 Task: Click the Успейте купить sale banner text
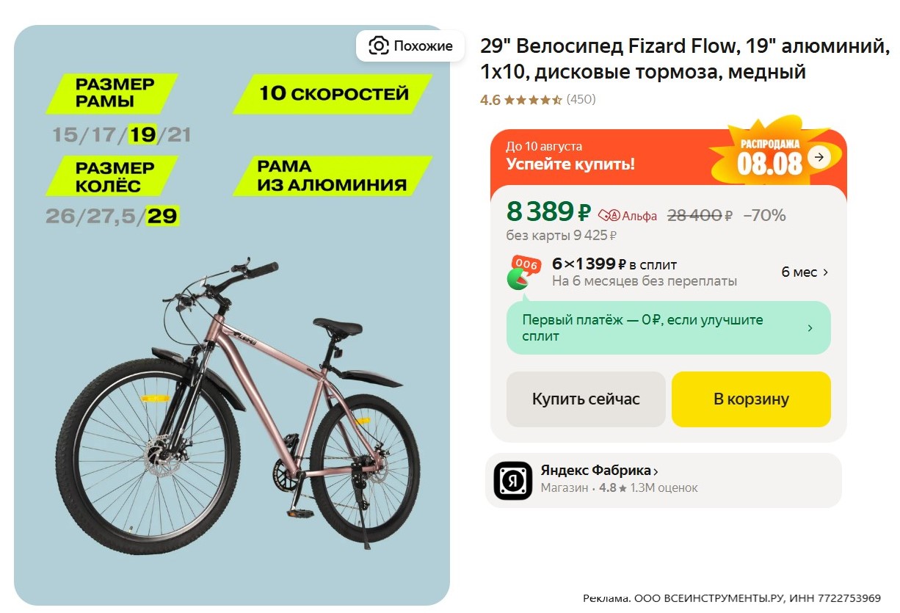(x=570, y=164)
